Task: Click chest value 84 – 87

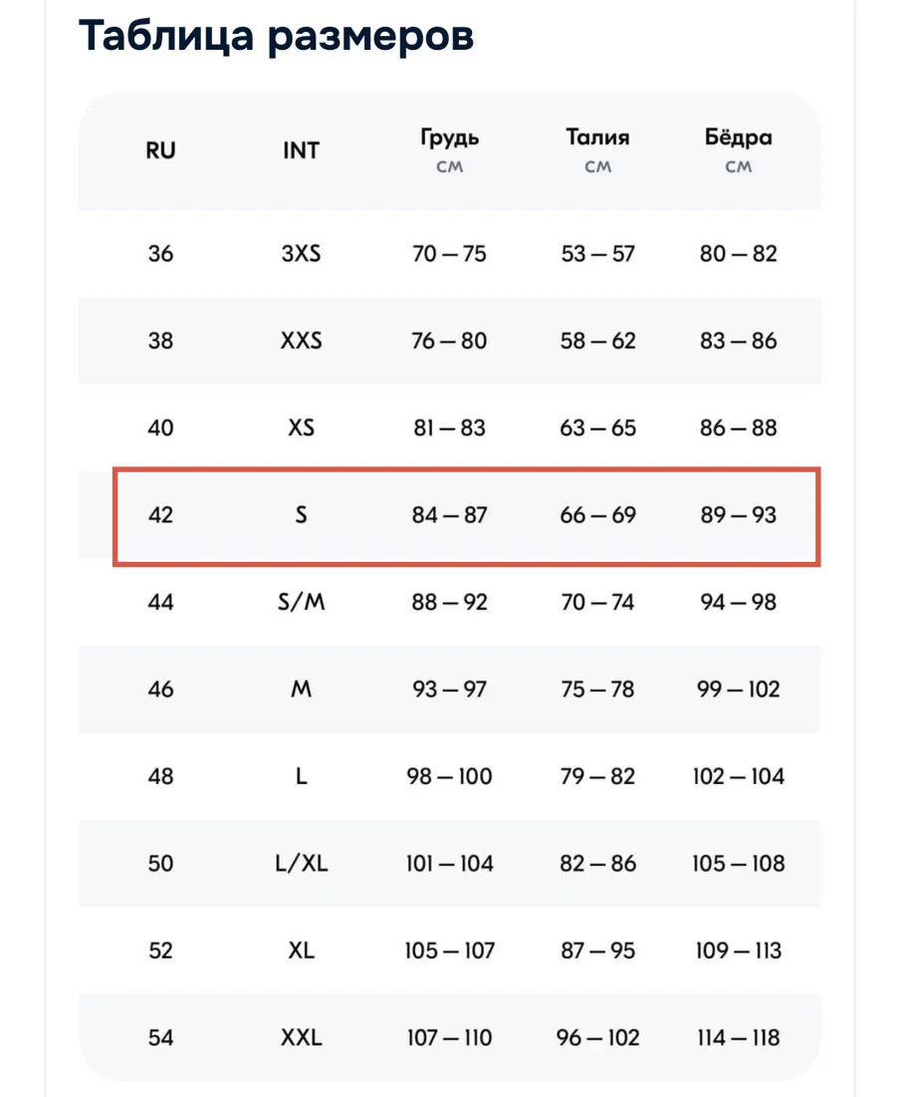Action: [450, 515]
